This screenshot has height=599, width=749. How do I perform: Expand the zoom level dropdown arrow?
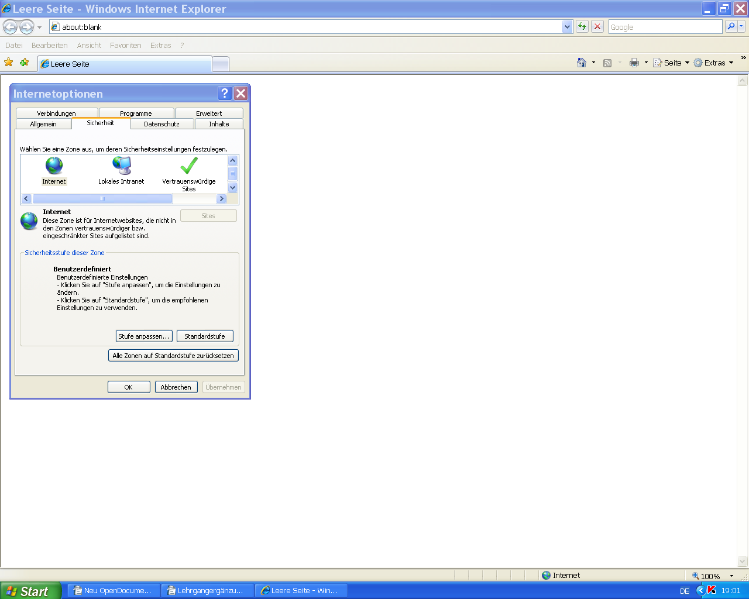731,576
